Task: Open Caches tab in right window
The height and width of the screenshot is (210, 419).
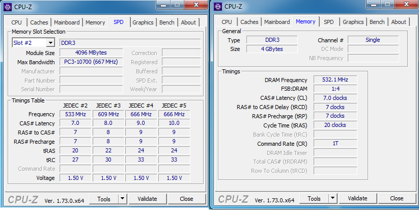Action: [x=249, y=22]
